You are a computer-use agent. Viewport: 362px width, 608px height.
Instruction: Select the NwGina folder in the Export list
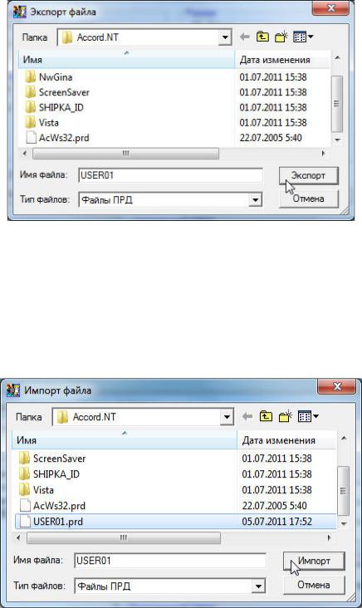[x=56, y=77]
